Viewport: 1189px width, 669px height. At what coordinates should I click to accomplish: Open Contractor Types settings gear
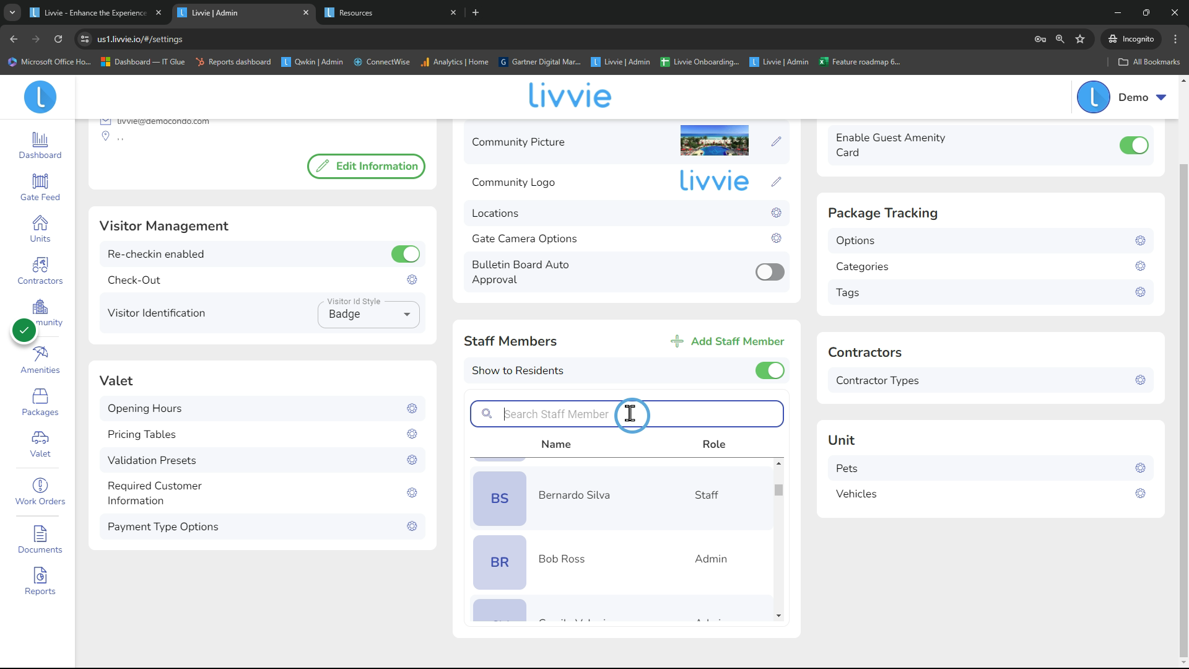click(1140, 380)
